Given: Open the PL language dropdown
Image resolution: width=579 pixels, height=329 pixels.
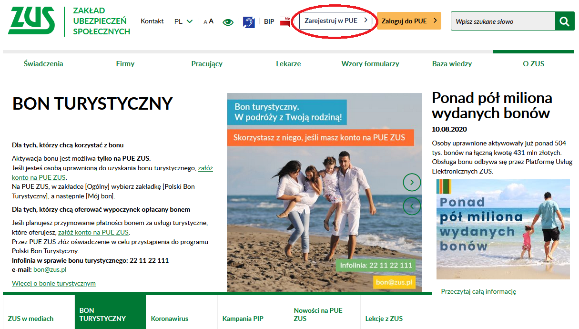Looking at the screenshot, I should [183, 21].
